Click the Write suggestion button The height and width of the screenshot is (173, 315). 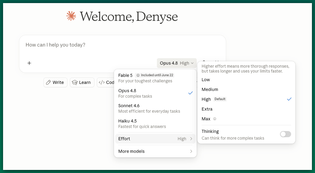tap(55, 82)
